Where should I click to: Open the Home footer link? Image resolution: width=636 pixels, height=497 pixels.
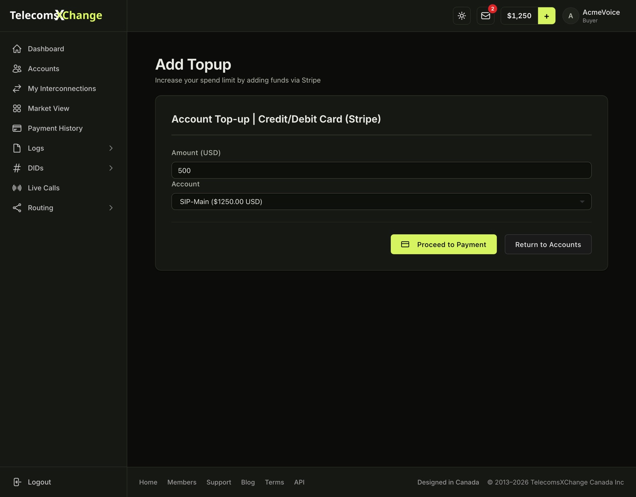pos(148,482)
